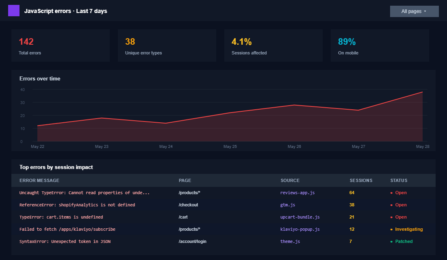Click the Open status for gtm.js
This screenshot has width=447, height=260.
(399, 205)
